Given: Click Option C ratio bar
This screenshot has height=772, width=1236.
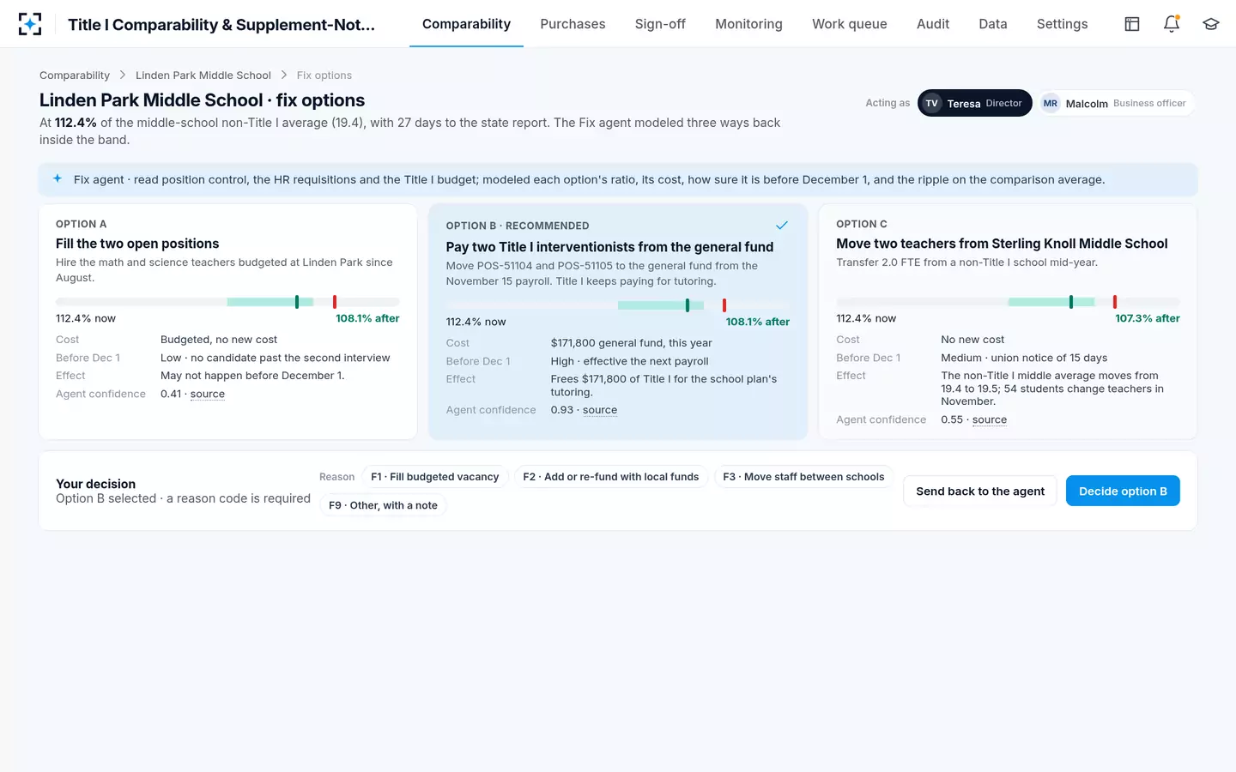Looking at the screenshot, I should (1008, 302).
